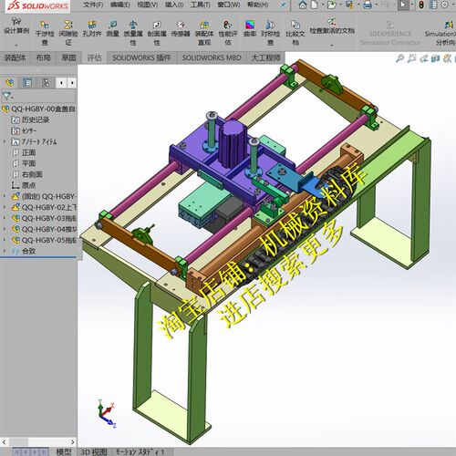The image size is (456, 456).
Task: Open the Mass Properties (质量属性) tool
Action: point(133,32)
